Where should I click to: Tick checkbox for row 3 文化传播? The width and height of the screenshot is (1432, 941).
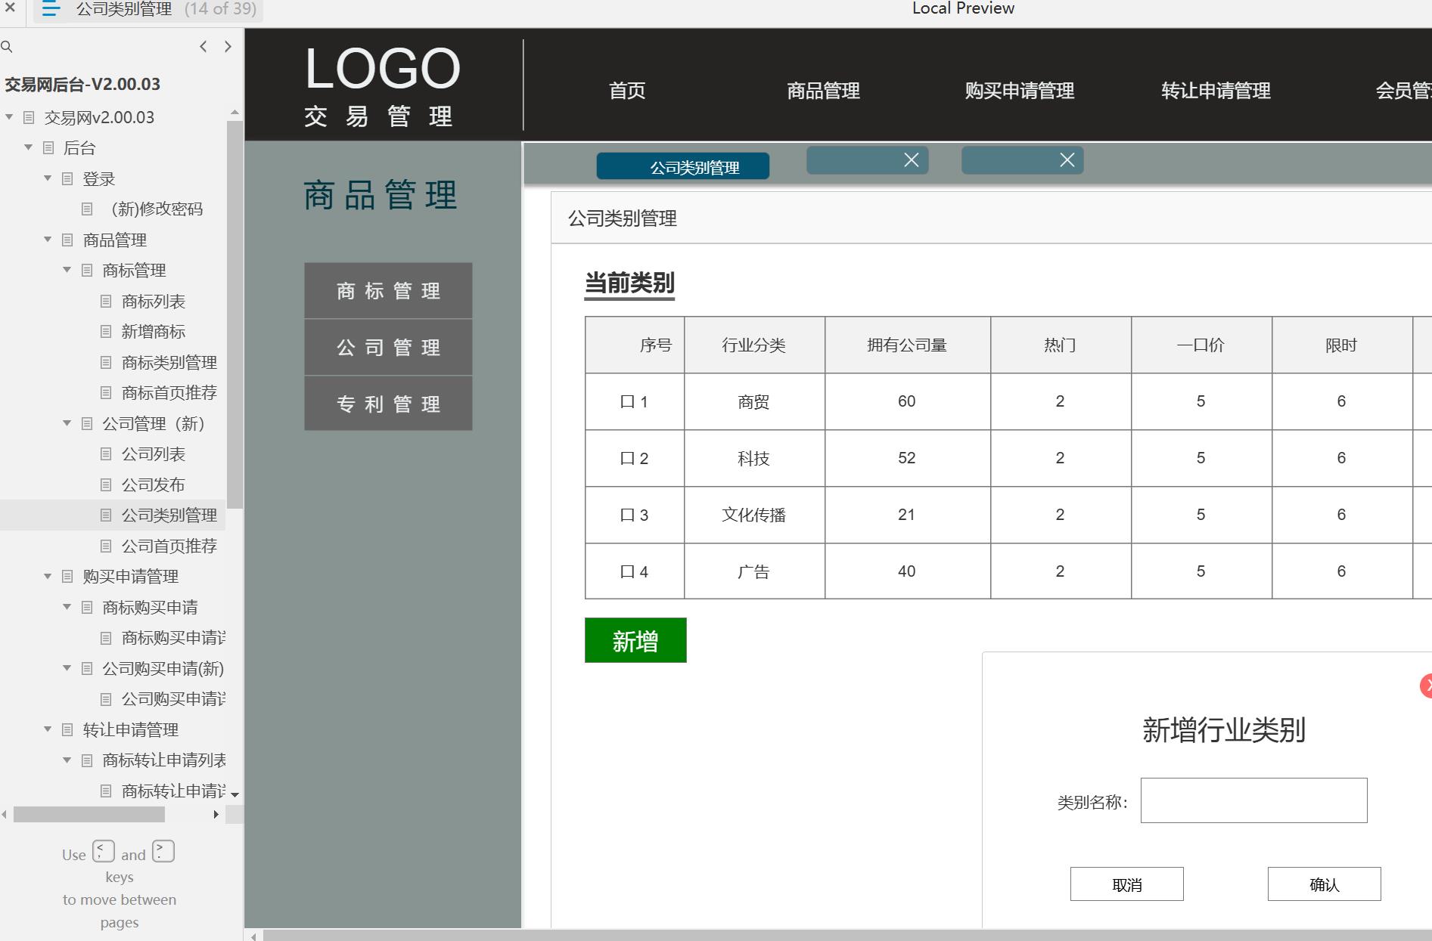627,515
